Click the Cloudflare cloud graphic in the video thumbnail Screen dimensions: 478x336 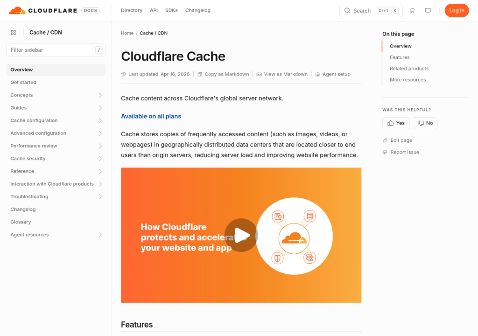(294, 238)
